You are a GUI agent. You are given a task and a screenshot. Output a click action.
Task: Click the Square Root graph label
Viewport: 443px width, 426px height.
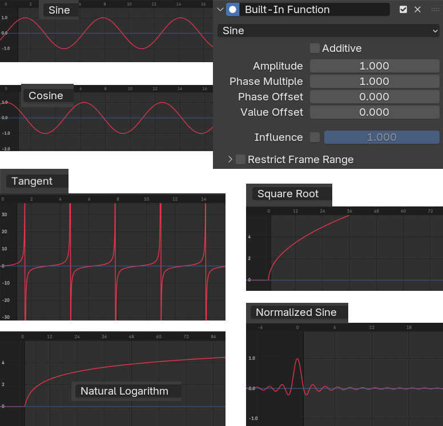288,194
